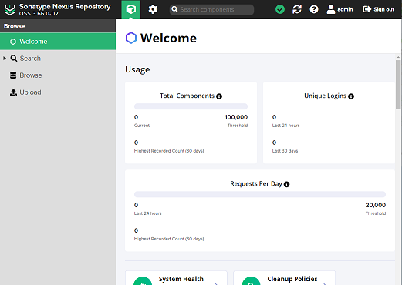Click the admin user silhouette icon
This screenshot has width=402, height=285.
pos(331,9)
